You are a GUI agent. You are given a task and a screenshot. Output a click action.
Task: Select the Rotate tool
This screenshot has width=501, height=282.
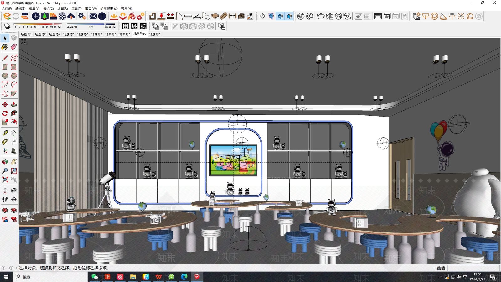[x=5, y=113]
